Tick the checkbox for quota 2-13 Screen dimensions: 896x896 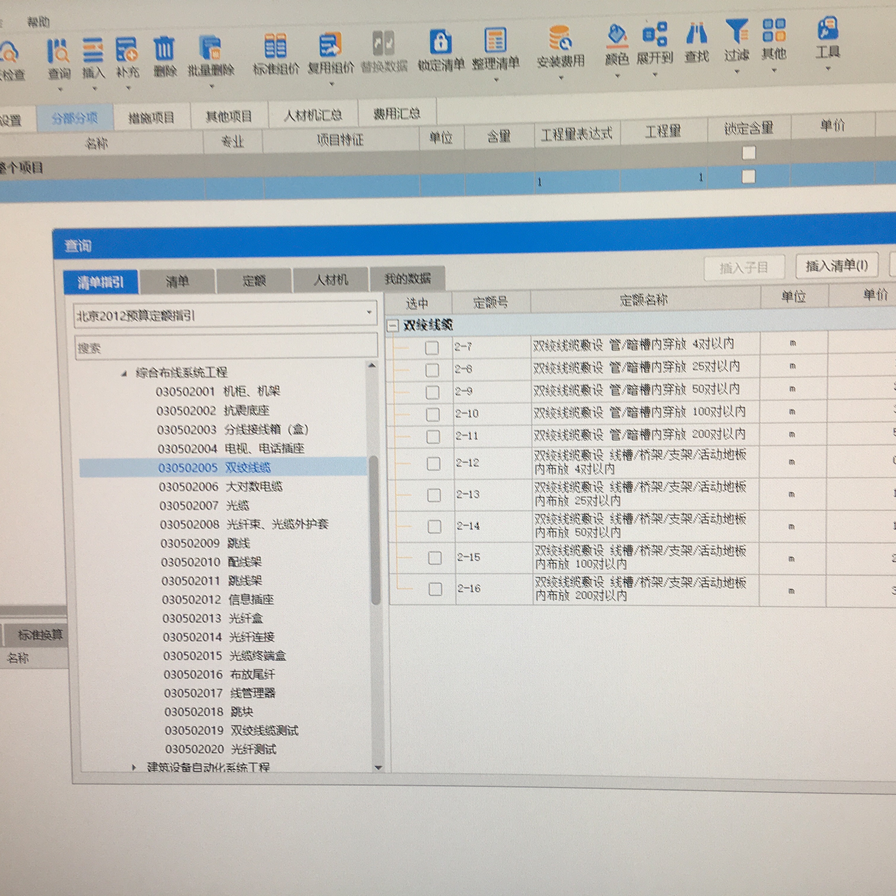click(x=434, y=495)
